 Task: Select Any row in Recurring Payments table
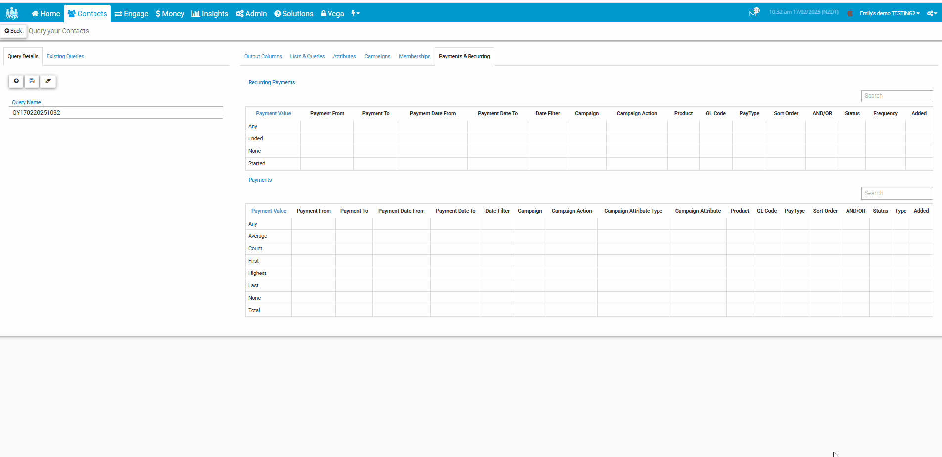[589, 127]
